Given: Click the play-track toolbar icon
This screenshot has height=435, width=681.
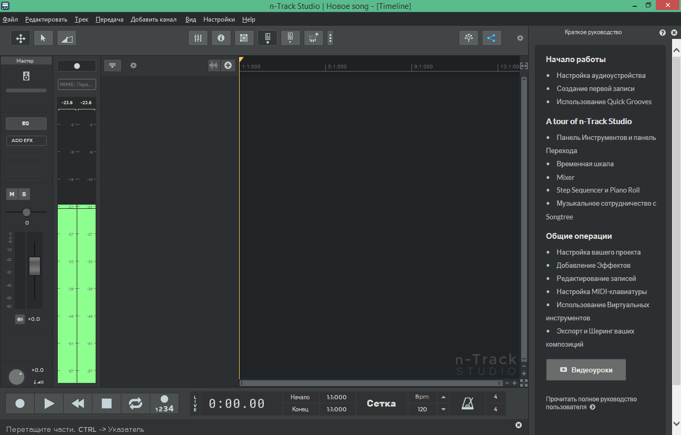Looking at the screenshot, I should click(x=291, y=38).
